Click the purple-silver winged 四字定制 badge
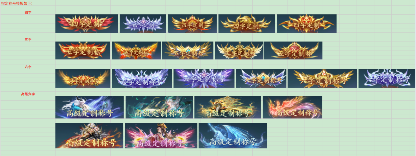This screenshot has width=416, height=156. click(143, 24)
